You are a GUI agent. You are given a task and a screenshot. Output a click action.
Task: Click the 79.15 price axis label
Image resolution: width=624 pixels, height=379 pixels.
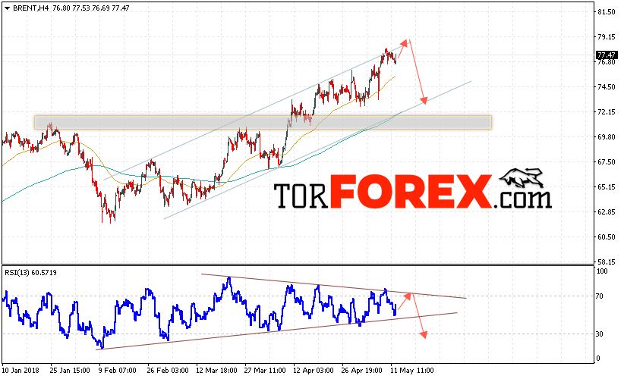(606, 37)
